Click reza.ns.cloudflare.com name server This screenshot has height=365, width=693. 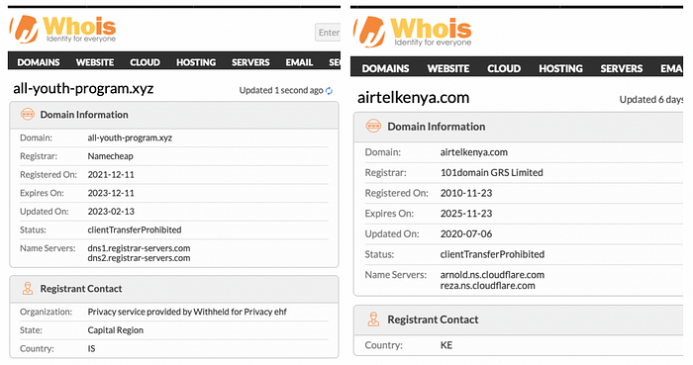[x=487, y=286]
